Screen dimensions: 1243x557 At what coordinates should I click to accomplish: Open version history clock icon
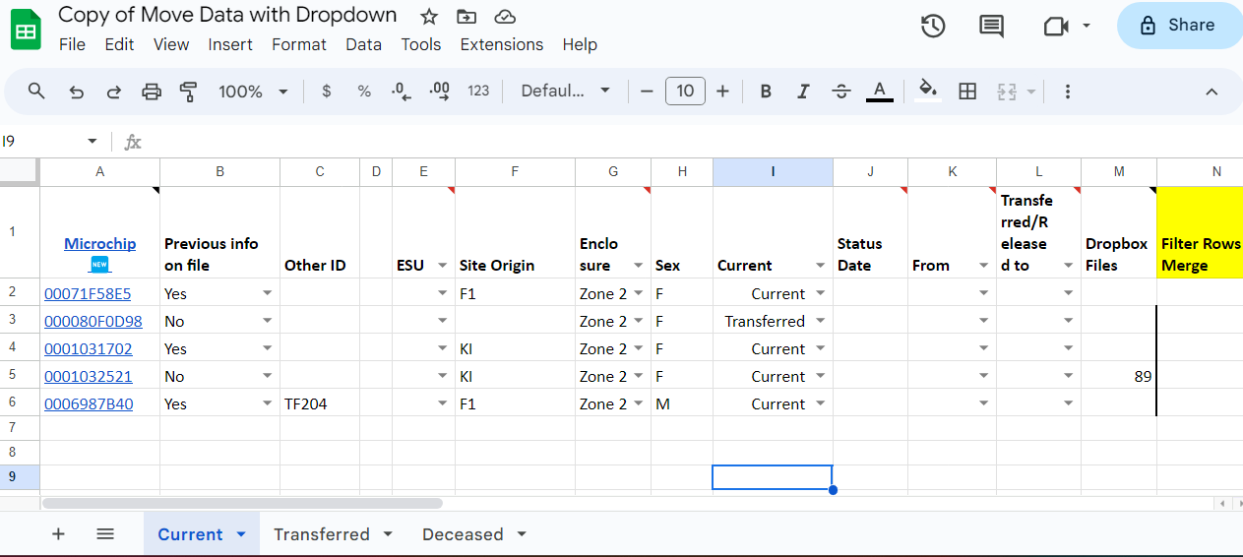coord(933,27)
